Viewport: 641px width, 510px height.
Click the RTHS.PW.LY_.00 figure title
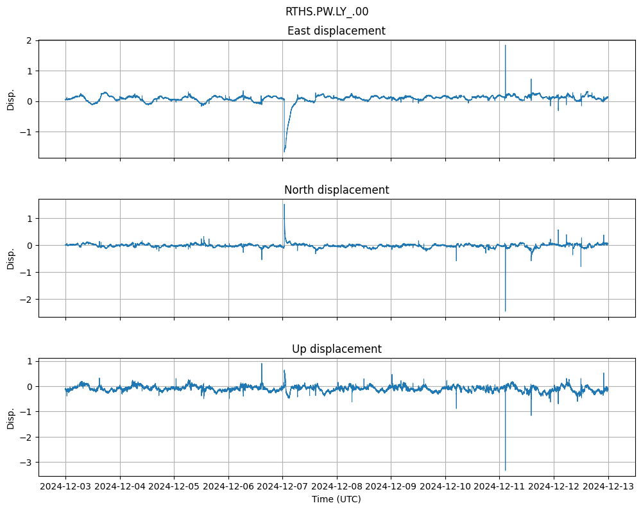(327, 12)
